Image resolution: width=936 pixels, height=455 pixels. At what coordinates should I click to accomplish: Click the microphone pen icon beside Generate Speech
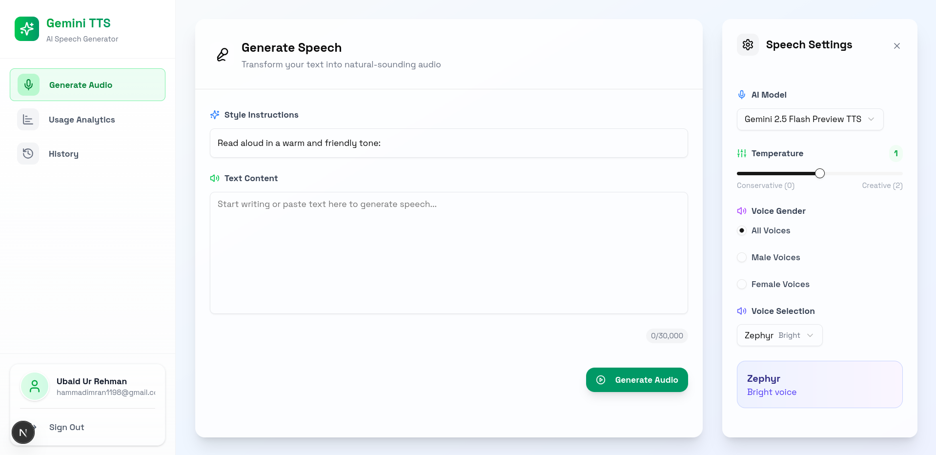coord(222,55)
